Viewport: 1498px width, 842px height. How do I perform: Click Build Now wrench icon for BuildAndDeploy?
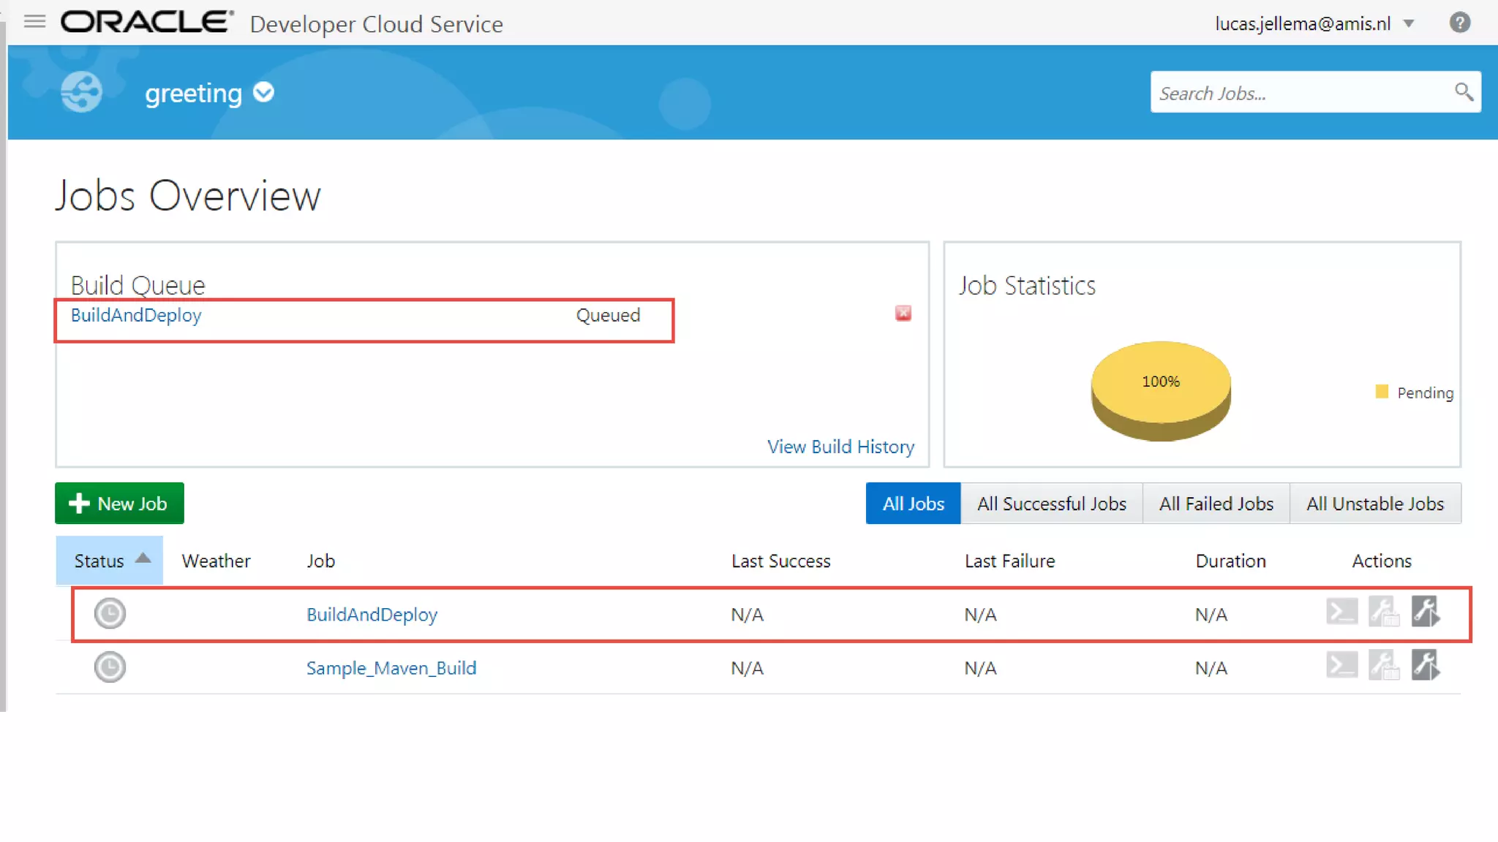pos(1426,612)
